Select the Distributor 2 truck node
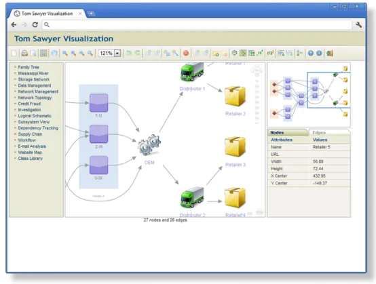 192,197
